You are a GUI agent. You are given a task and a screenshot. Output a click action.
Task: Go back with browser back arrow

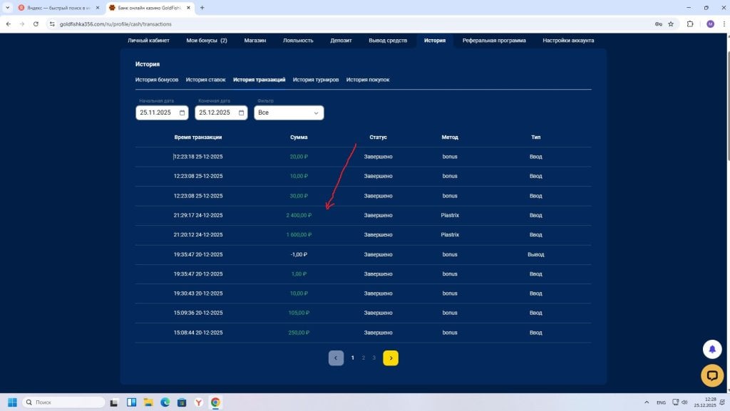coord(9,24)
